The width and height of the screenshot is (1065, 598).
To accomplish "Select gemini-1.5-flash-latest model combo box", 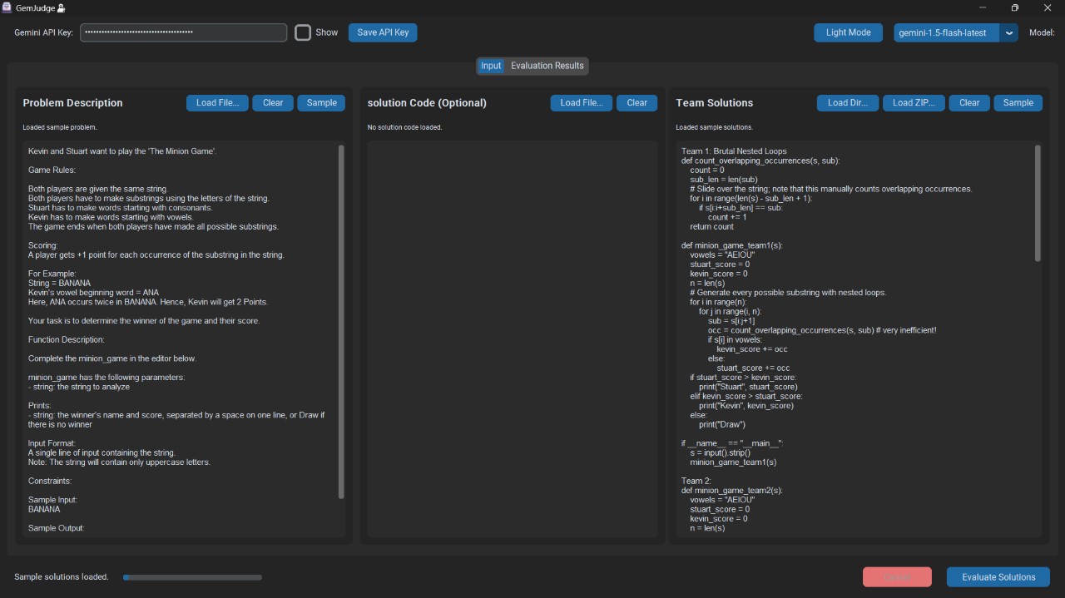I will [944, 32].
